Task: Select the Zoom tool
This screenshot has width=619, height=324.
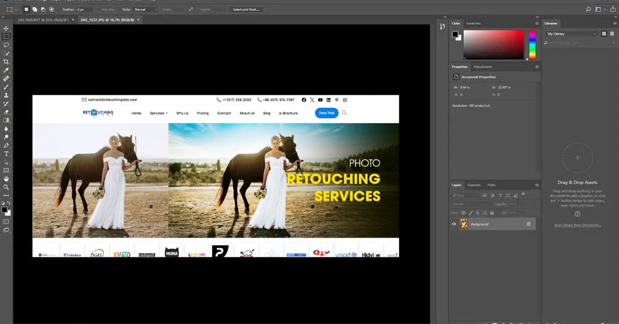Action: (6, 187)
